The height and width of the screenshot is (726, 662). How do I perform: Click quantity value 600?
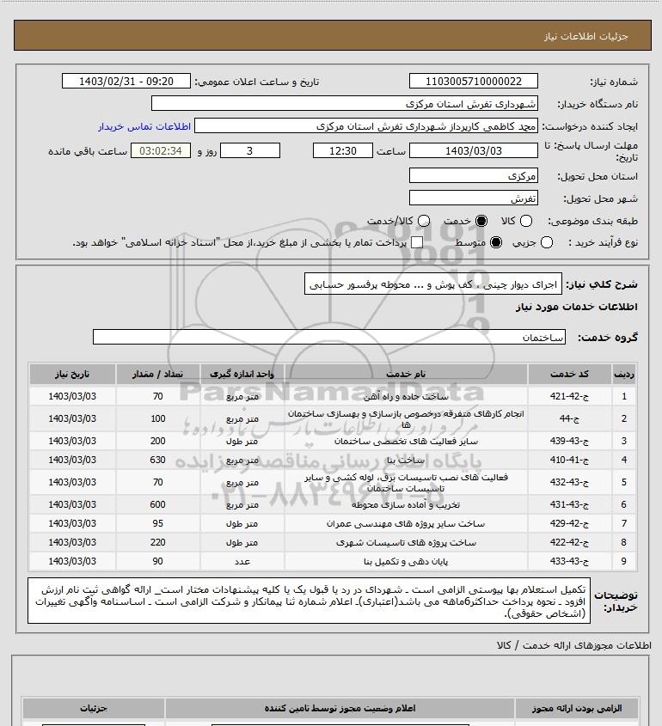[157, 504]
